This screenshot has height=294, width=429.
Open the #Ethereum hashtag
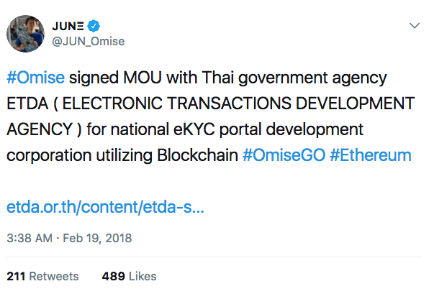click(371, 155)
